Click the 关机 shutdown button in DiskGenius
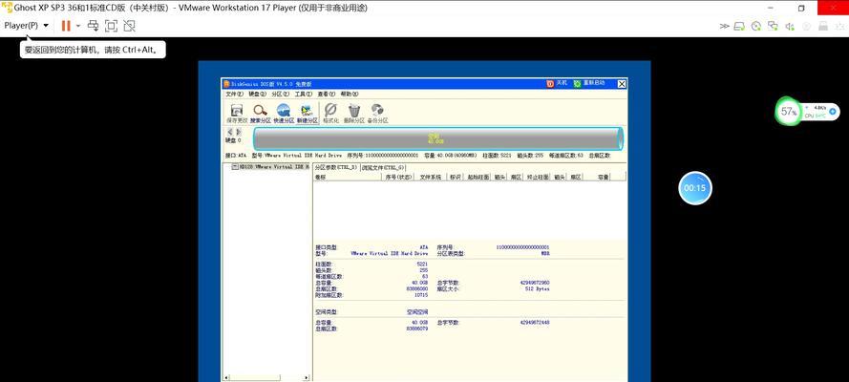The image size is (849, 382). pyautogui.click(x=557, y=83)
